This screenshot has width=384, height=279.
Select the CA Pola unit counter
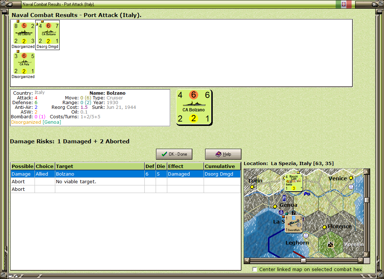pos(24,63)
